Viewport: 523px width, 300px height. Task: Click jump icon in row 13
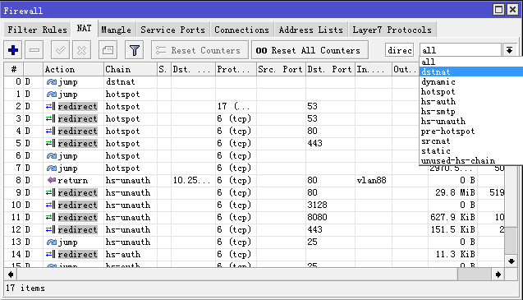(x=52, y=242)
